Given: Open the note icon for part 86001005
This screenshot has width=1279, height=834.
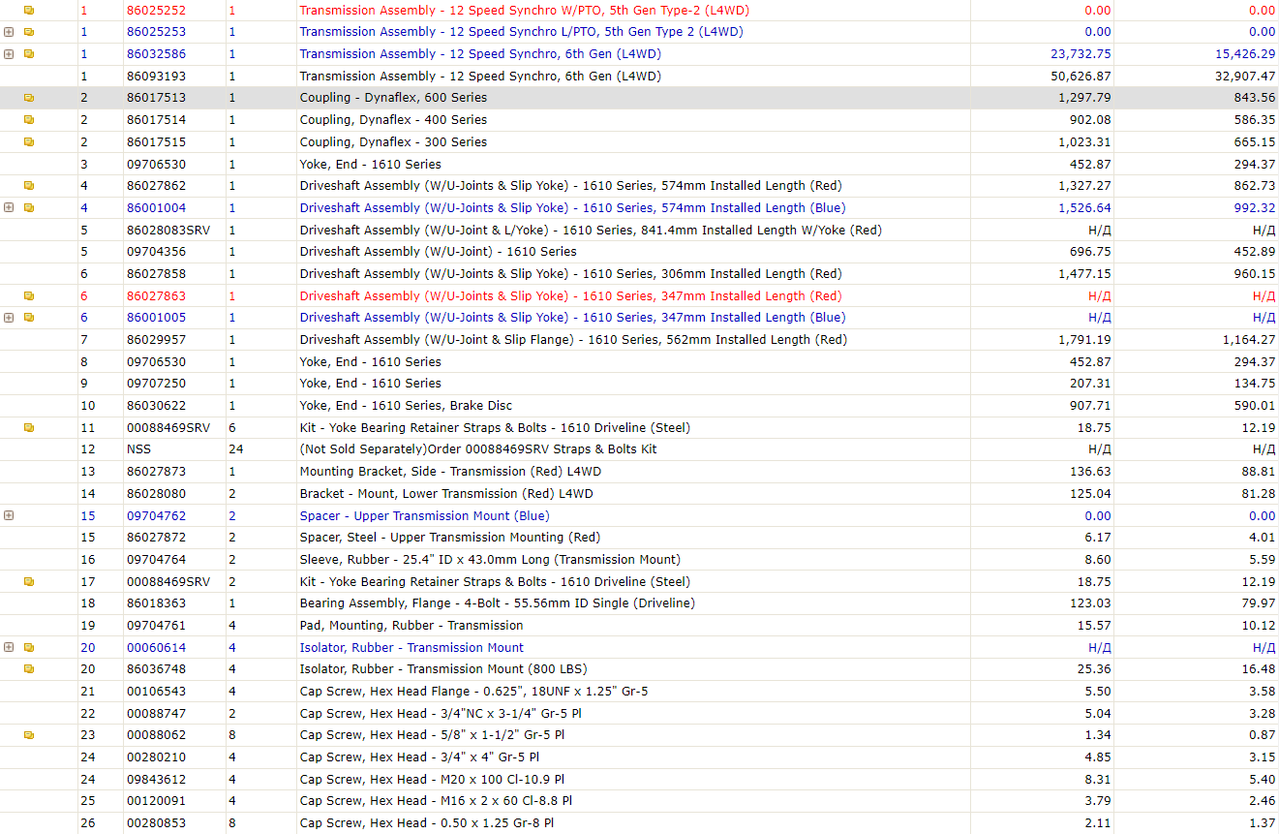Looking at the screenshot, I should pos(29,318).
